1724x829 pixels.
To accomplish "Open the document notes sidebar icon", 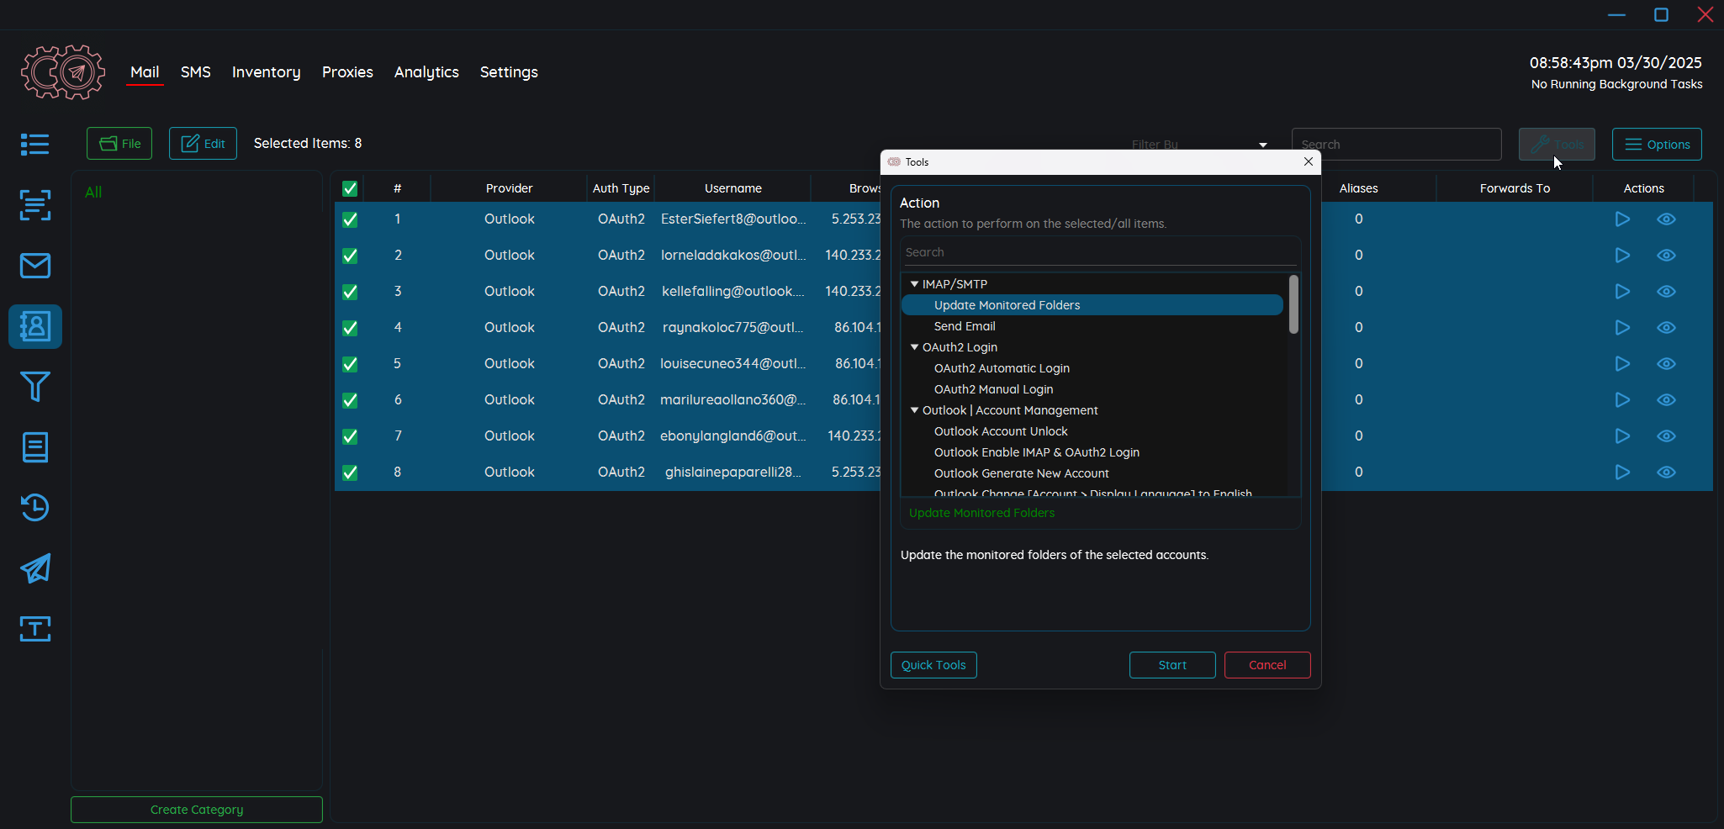I will click(x=34, y=447).
